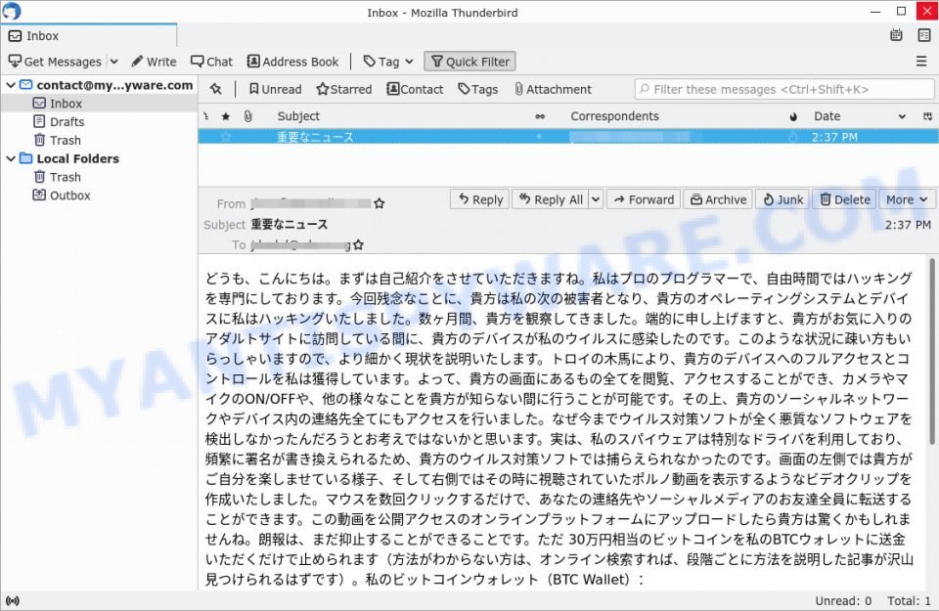This screenshot has height=611, width=939.
Task: Open the tasks icon in tab bar
Action: pos(924,35)
